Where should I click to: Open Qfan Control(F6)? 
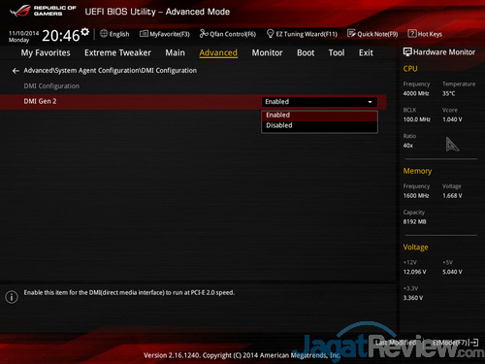[x=228, y=34]
